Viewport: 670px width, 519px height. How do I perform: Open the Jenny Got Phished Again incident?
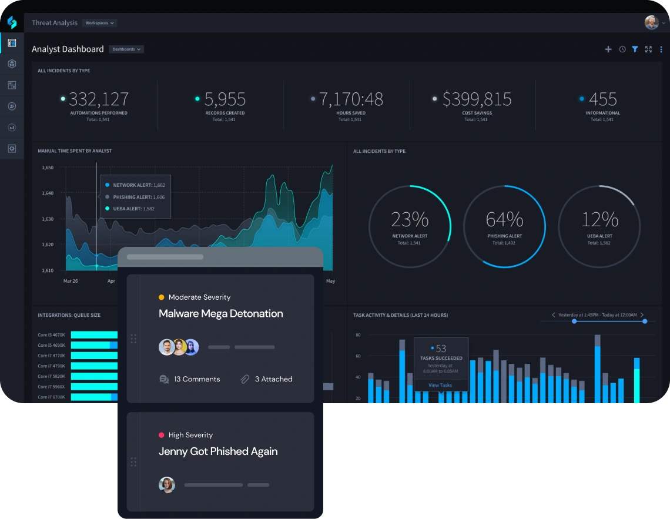pos(218,452)
